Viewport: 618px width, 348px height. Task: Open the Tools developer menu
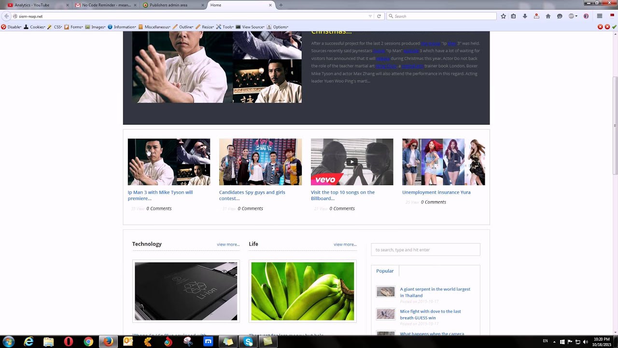[x=225, y=27]
